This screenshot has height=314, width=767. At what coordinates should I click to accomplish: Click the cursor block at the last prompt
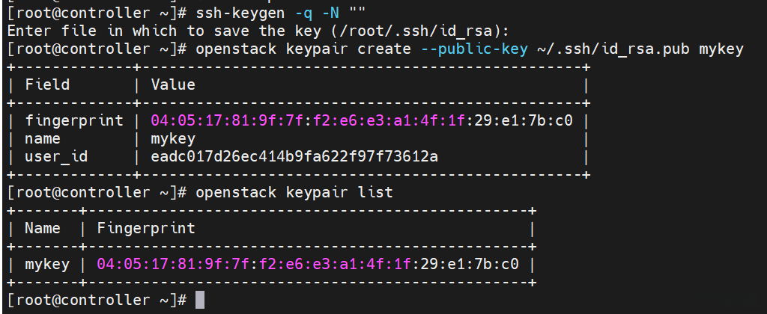(x=200, y=300)
